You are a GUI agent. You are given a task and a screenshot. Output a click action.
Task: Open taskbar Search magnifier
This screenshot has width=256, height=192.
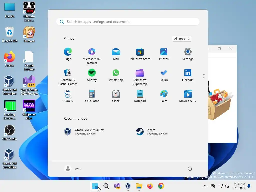[x=106, y=186]
